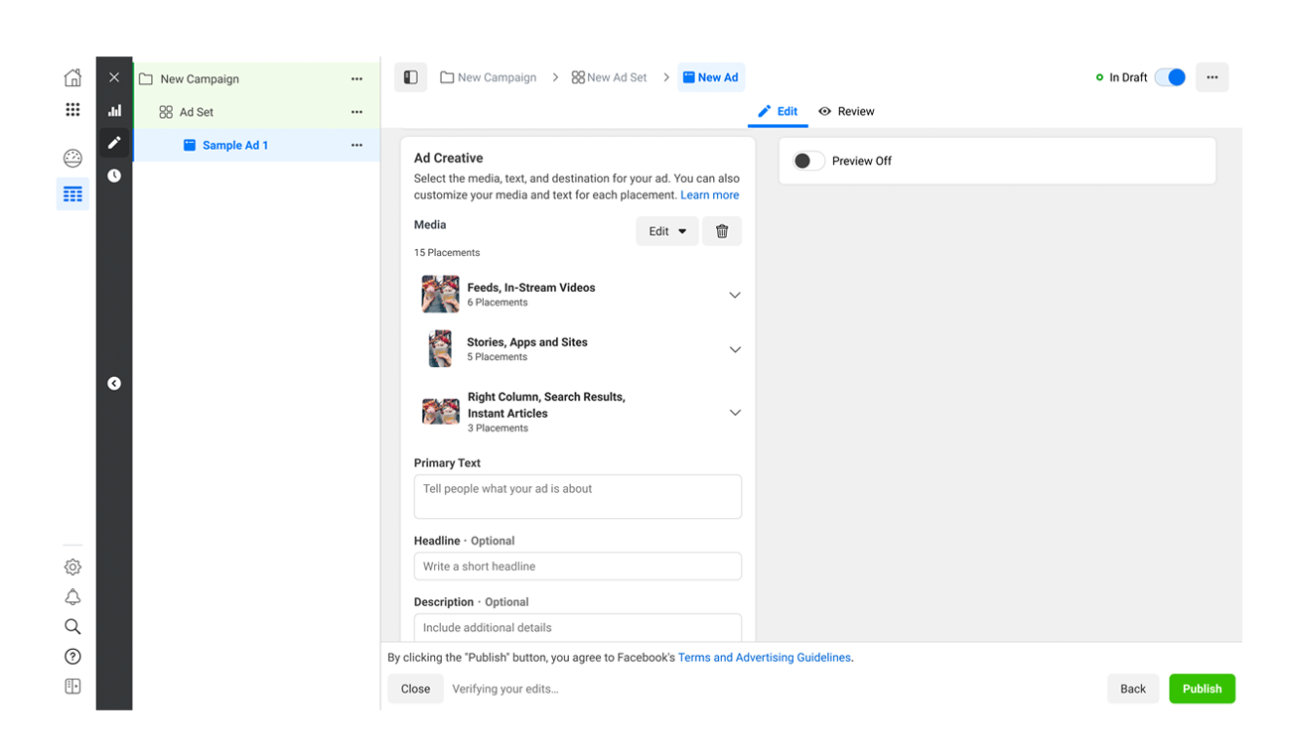The image size is (1291, 755).
Task: Click the Home icon in left sidebar
Action: [72, 78]
